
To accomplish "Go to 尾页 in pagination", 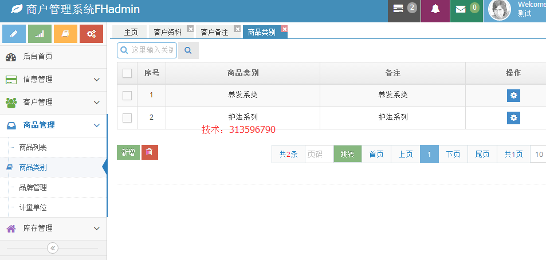I will click(x=482, y=154).
